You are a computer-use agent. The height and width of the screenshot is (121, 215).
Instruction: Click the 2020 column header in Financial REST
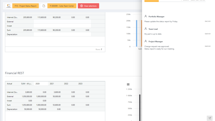[38, 84]
